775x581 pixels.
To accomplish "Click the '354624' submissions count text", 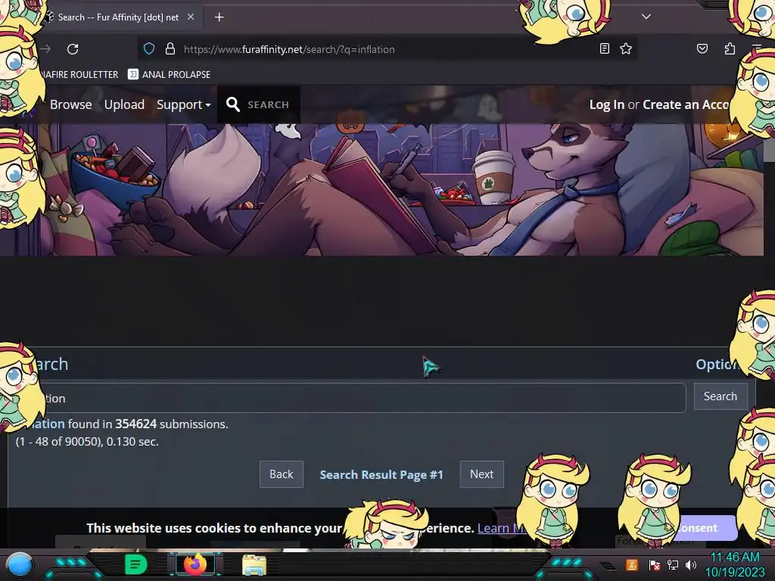I will point(136,424).
